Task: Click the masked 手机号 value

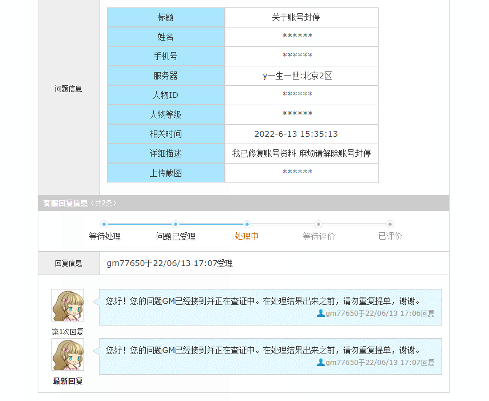Action: tap(297, 55)
